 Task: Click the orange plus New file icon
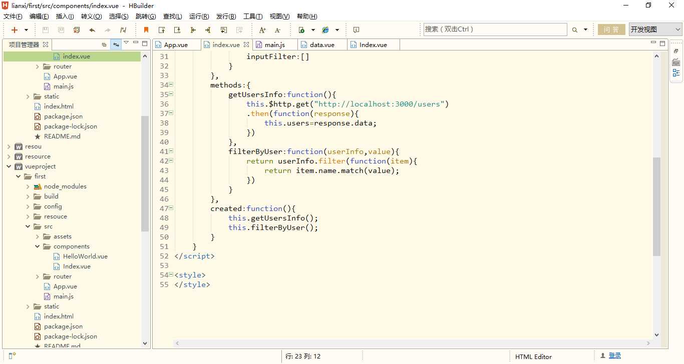pyautogui.click(x=15, y=30)
